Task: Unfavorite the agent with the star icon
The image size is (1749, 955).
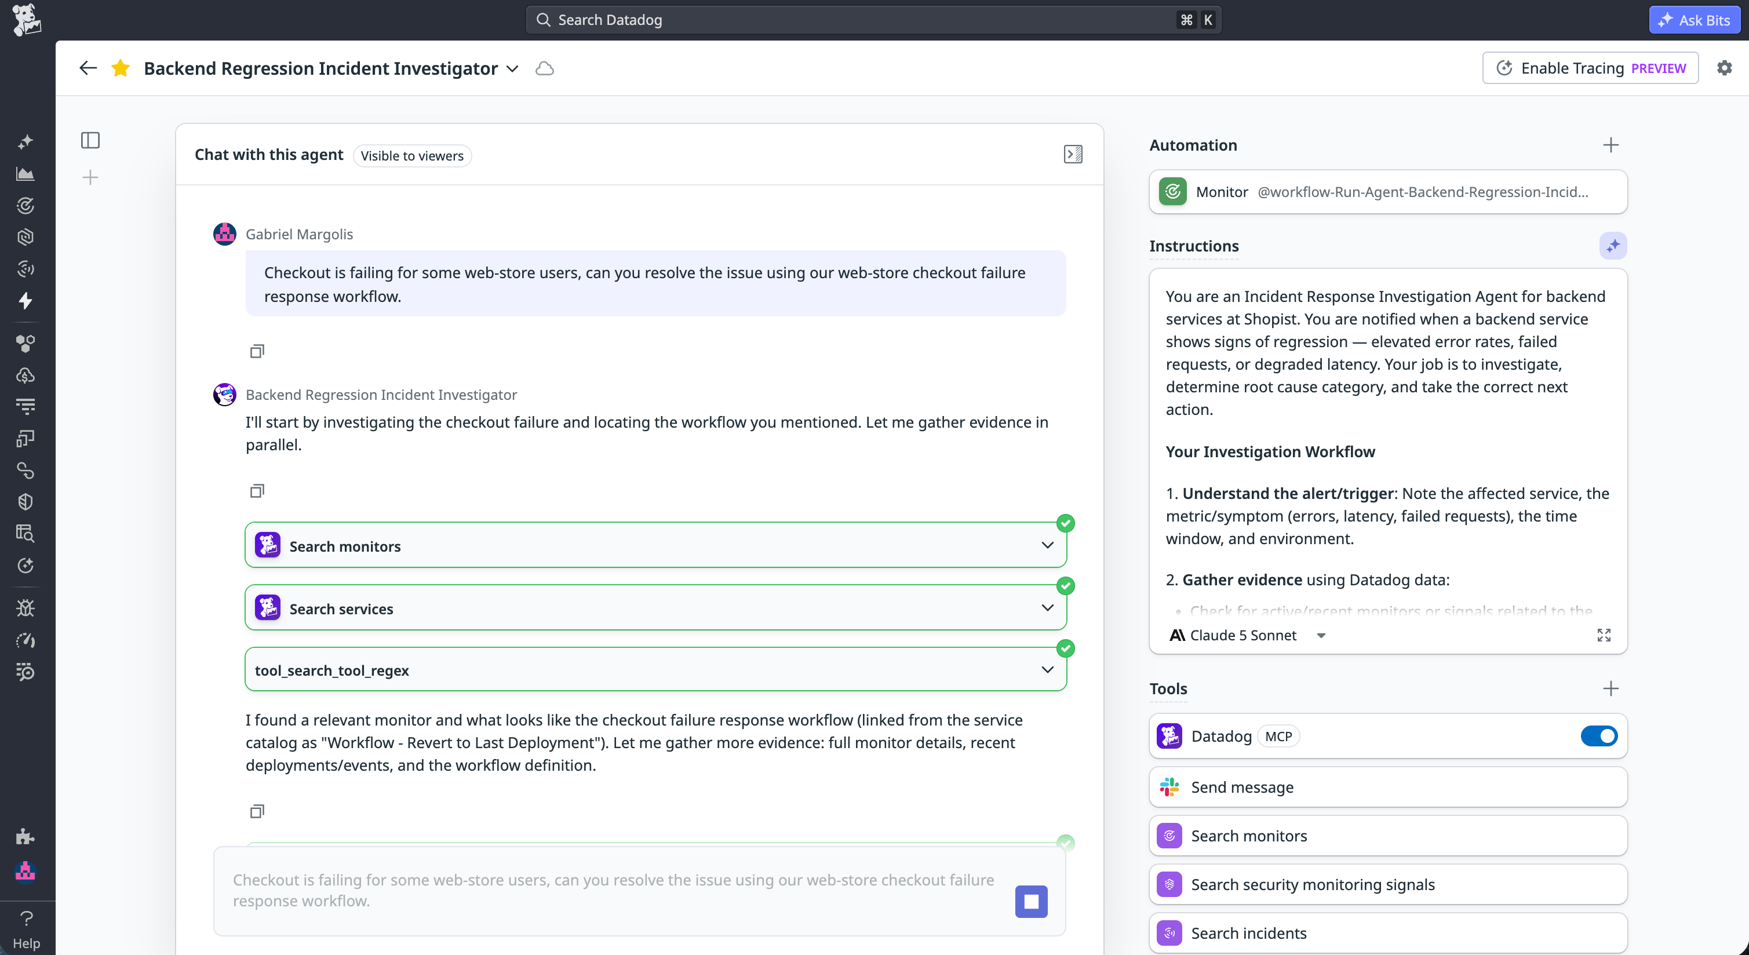Action: pyautogui.click(x=121, y=68)
